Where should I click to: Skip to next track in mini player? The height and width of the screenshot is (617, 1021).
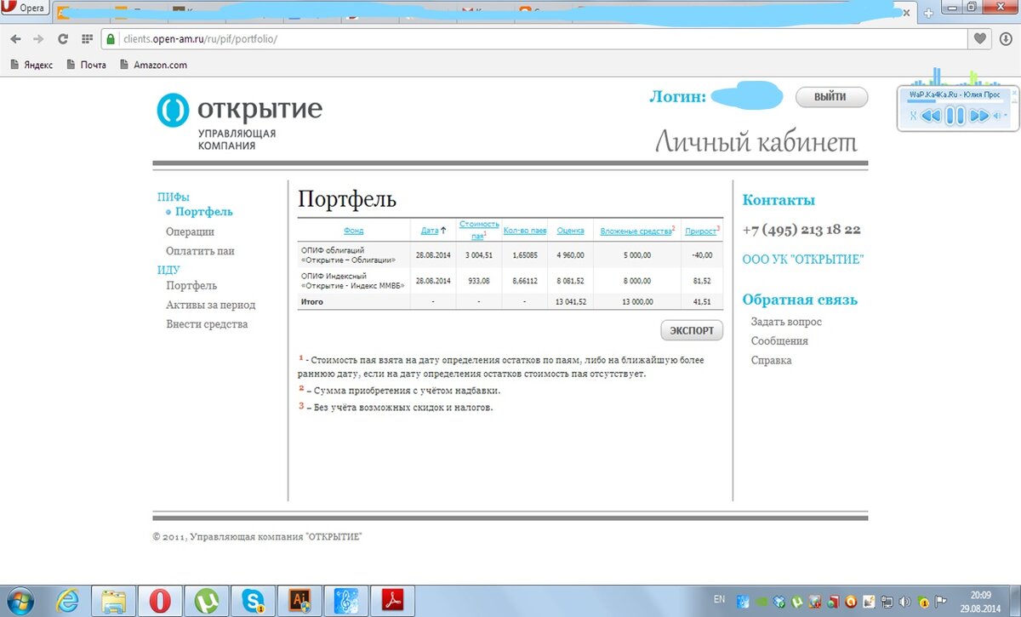(x=979, y=116)
